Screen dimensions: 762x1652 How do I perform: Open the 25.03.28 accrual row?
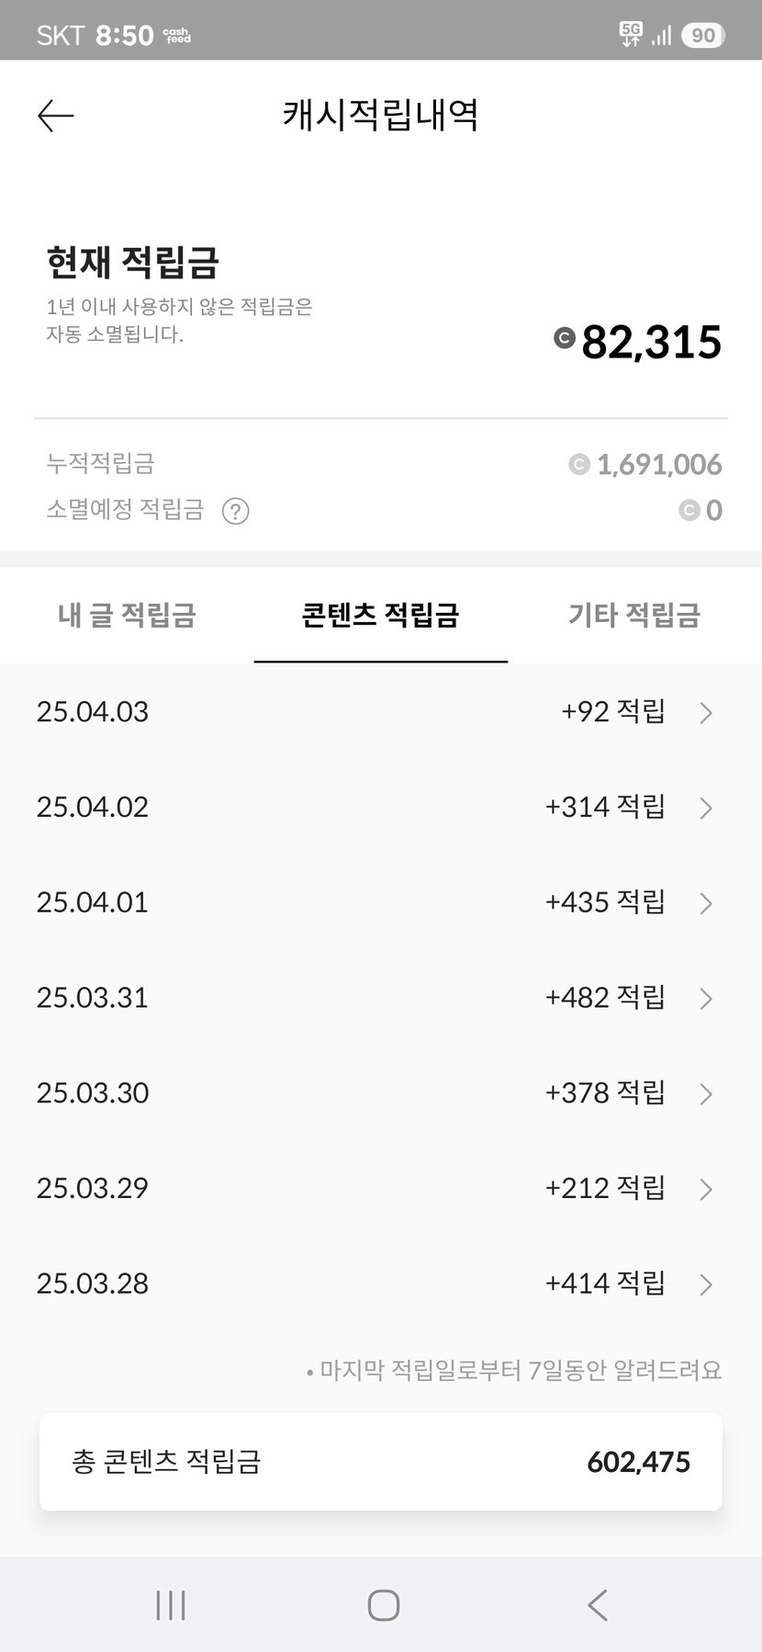point(380,1284)
